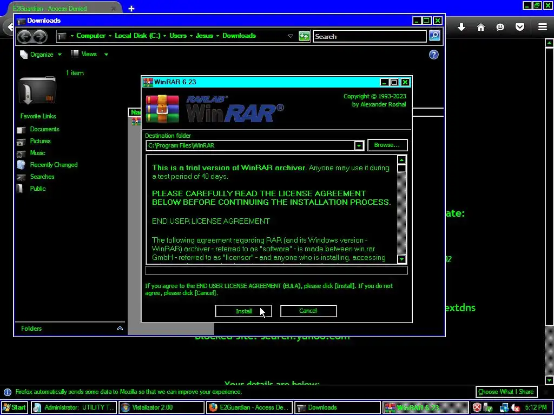This screenshot has width=554, height=415.
Task: Select Downloads in the address breadcrumb
Action: pos(239,36)
